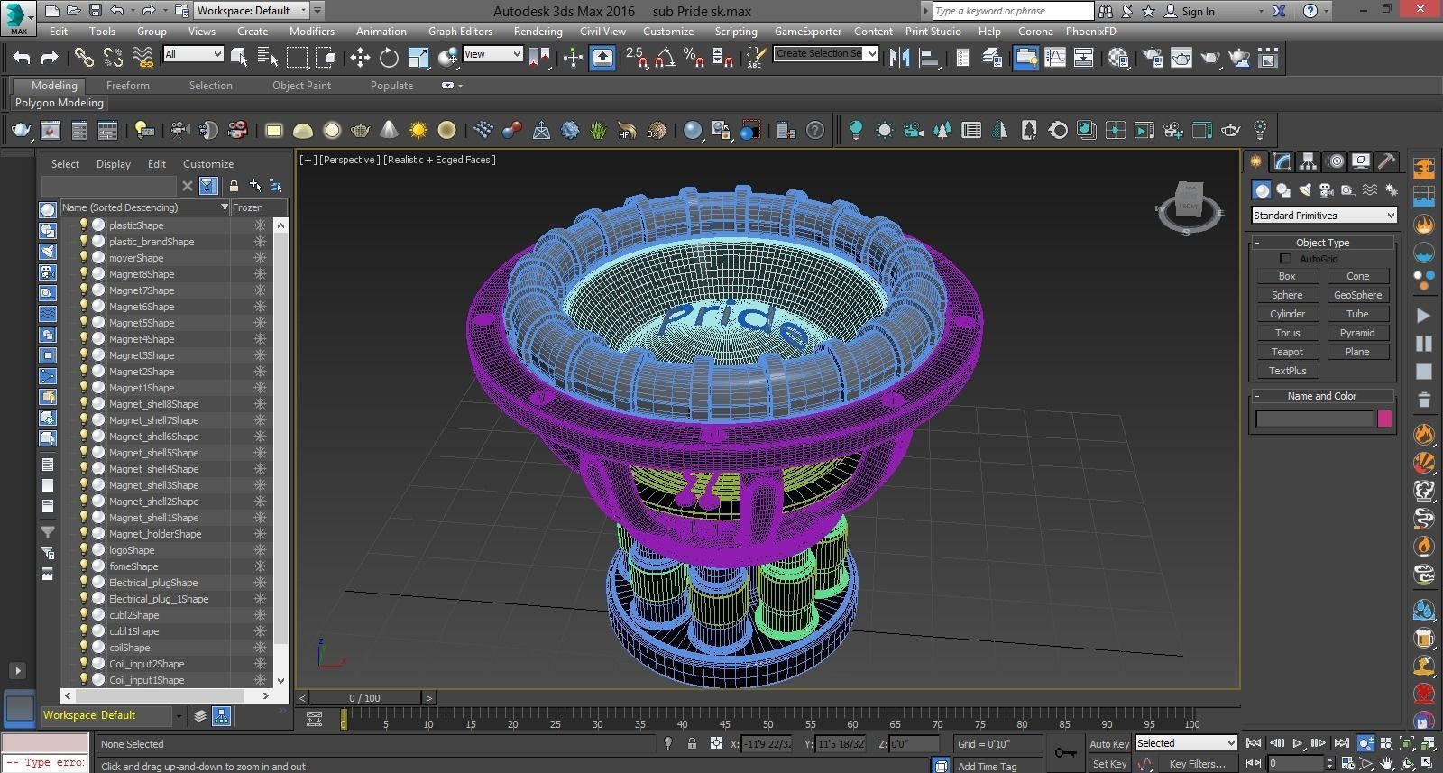Create a Box primitive button
Image resolution: width=1443 pixels, height=773 pixels.
tap(1287, 277)
